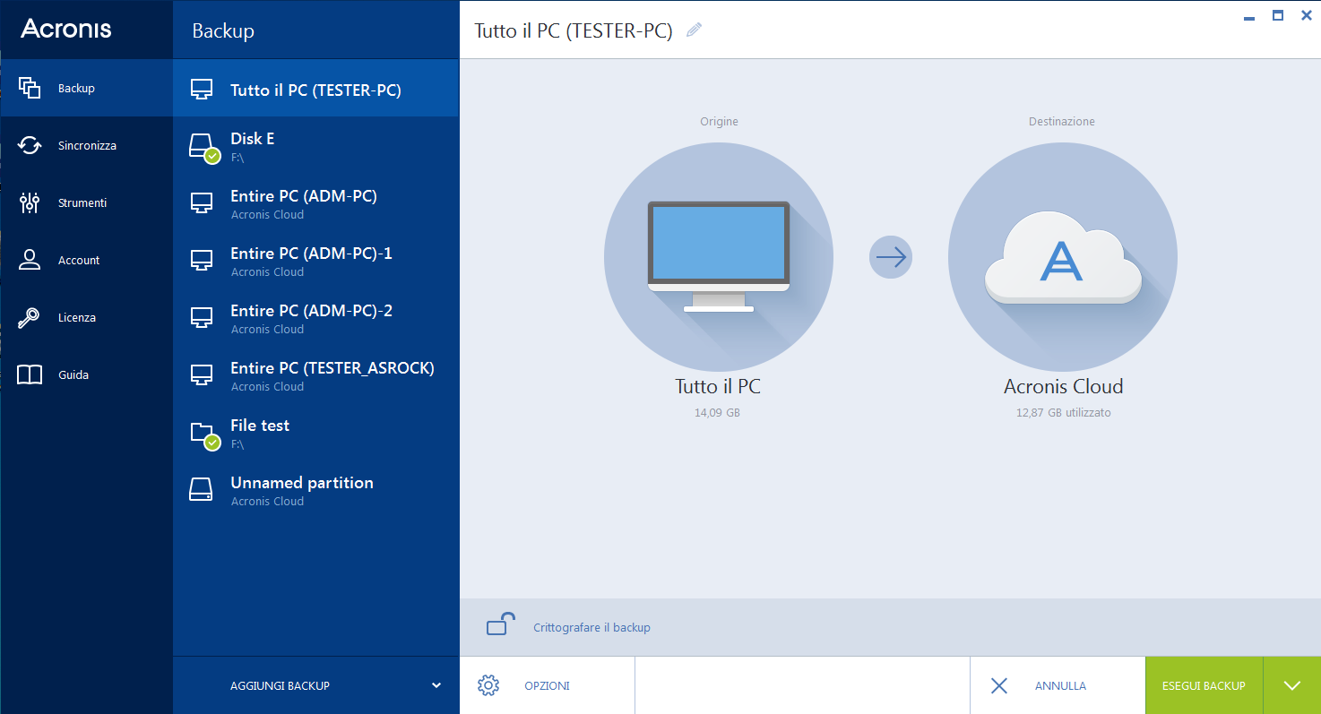Select the Unnamed partition backup
Image resolution: width=1321 pixels, height=714 pixels.
click(x=315, y=490)
